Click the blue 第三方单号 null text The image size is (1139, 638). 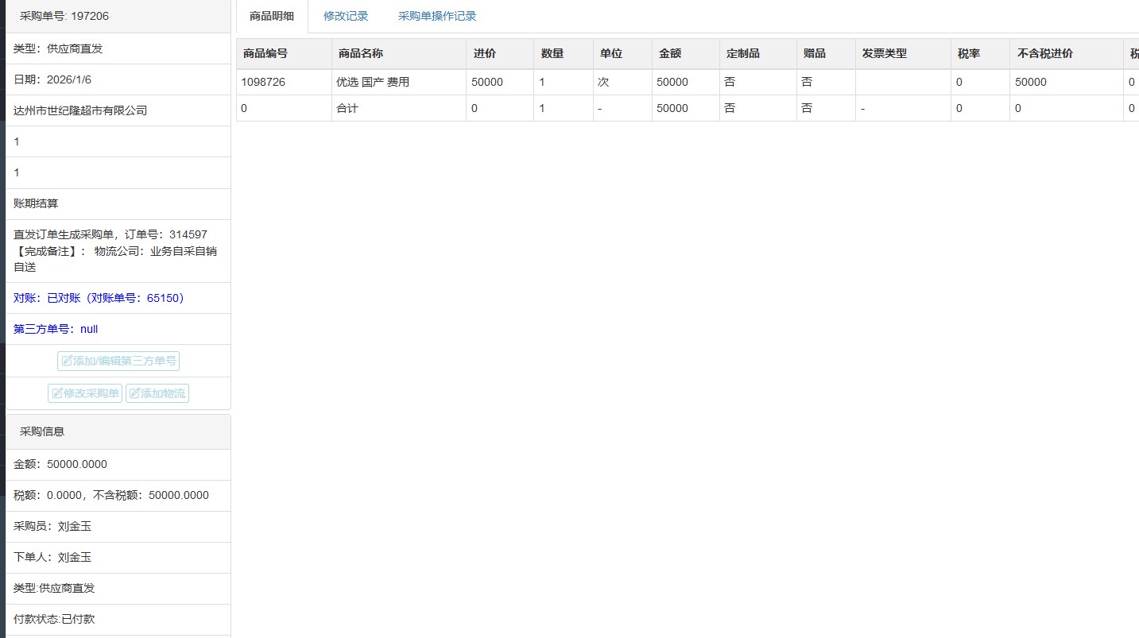[x=56, y=329]
